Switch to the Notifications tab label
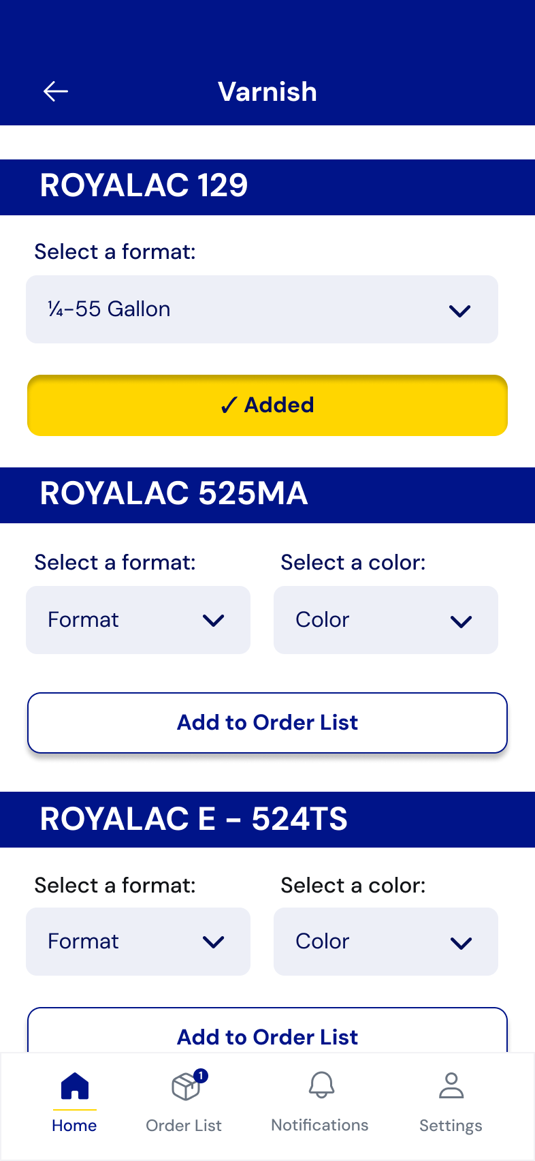 (x=320, y=1125)
